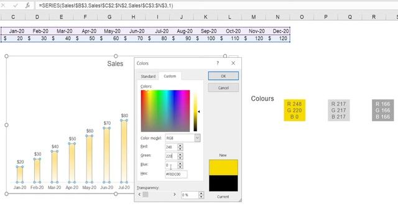Image resolution: width=398 pixels, height=224 pixels.
Task: Click the cell with value 100
Action: tap(206, 39)
